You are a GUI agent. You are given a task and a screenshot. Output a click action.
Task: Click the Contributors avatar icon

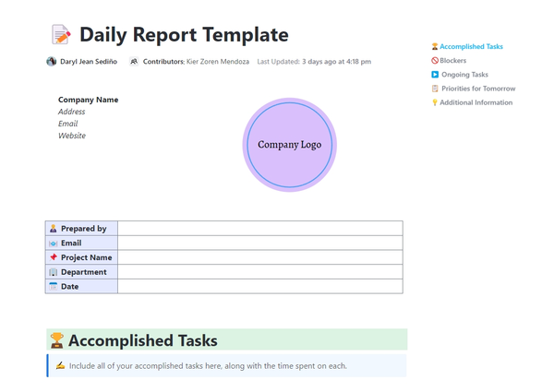134,62
